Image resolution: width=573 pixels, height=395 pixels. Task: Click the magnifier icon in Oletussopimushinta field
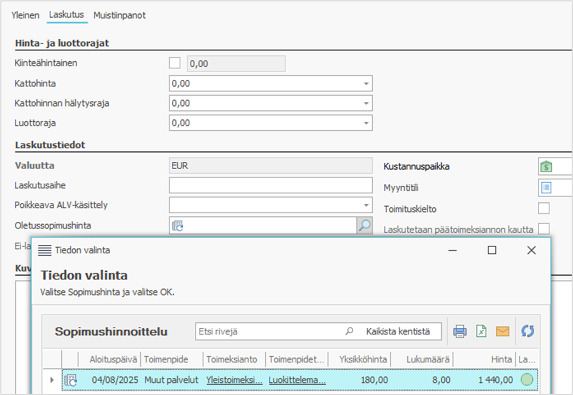click(x=364, y=225)
